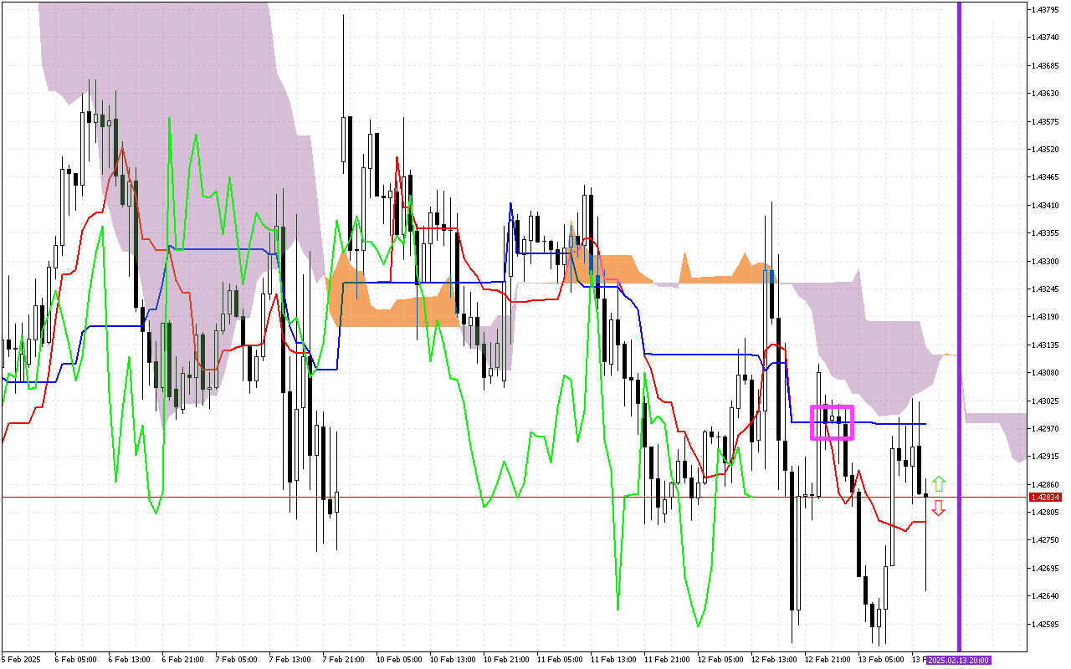Click the 1.43025 price axis label
1071x669 pixels.
click(1045, 401)
